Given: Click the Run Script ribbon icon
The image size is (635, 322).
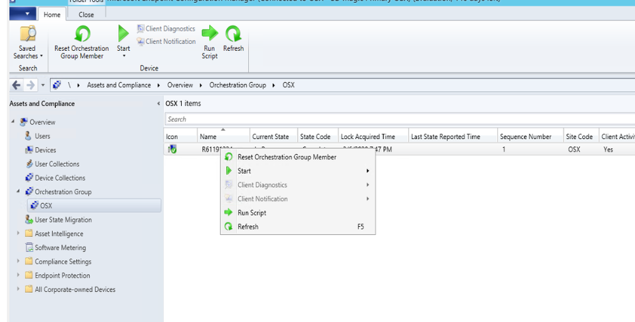Looking at the screenshot, I should tap(210, 33).
